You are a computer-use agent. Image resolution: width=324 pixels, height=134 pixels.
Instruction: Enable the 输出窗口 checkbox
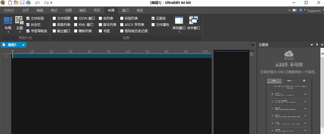54,31
